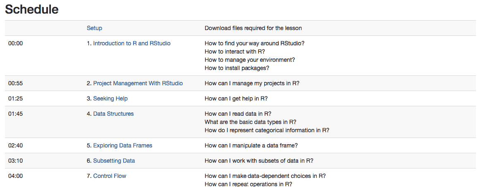Open Project Management With RStudio lesson
Viewport: 478px width, 187px height.
click(138, 83)
